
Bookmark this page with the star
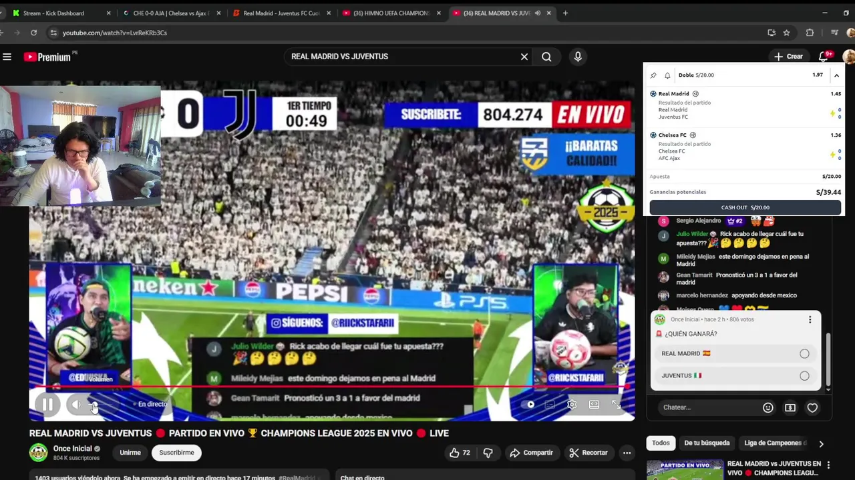(x=787, y=33)
